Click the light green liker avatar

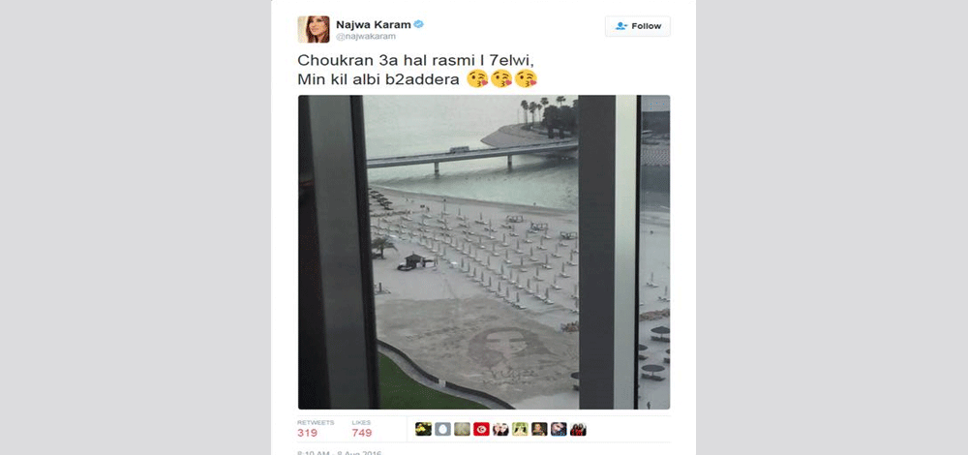click(x=520, y=429)
